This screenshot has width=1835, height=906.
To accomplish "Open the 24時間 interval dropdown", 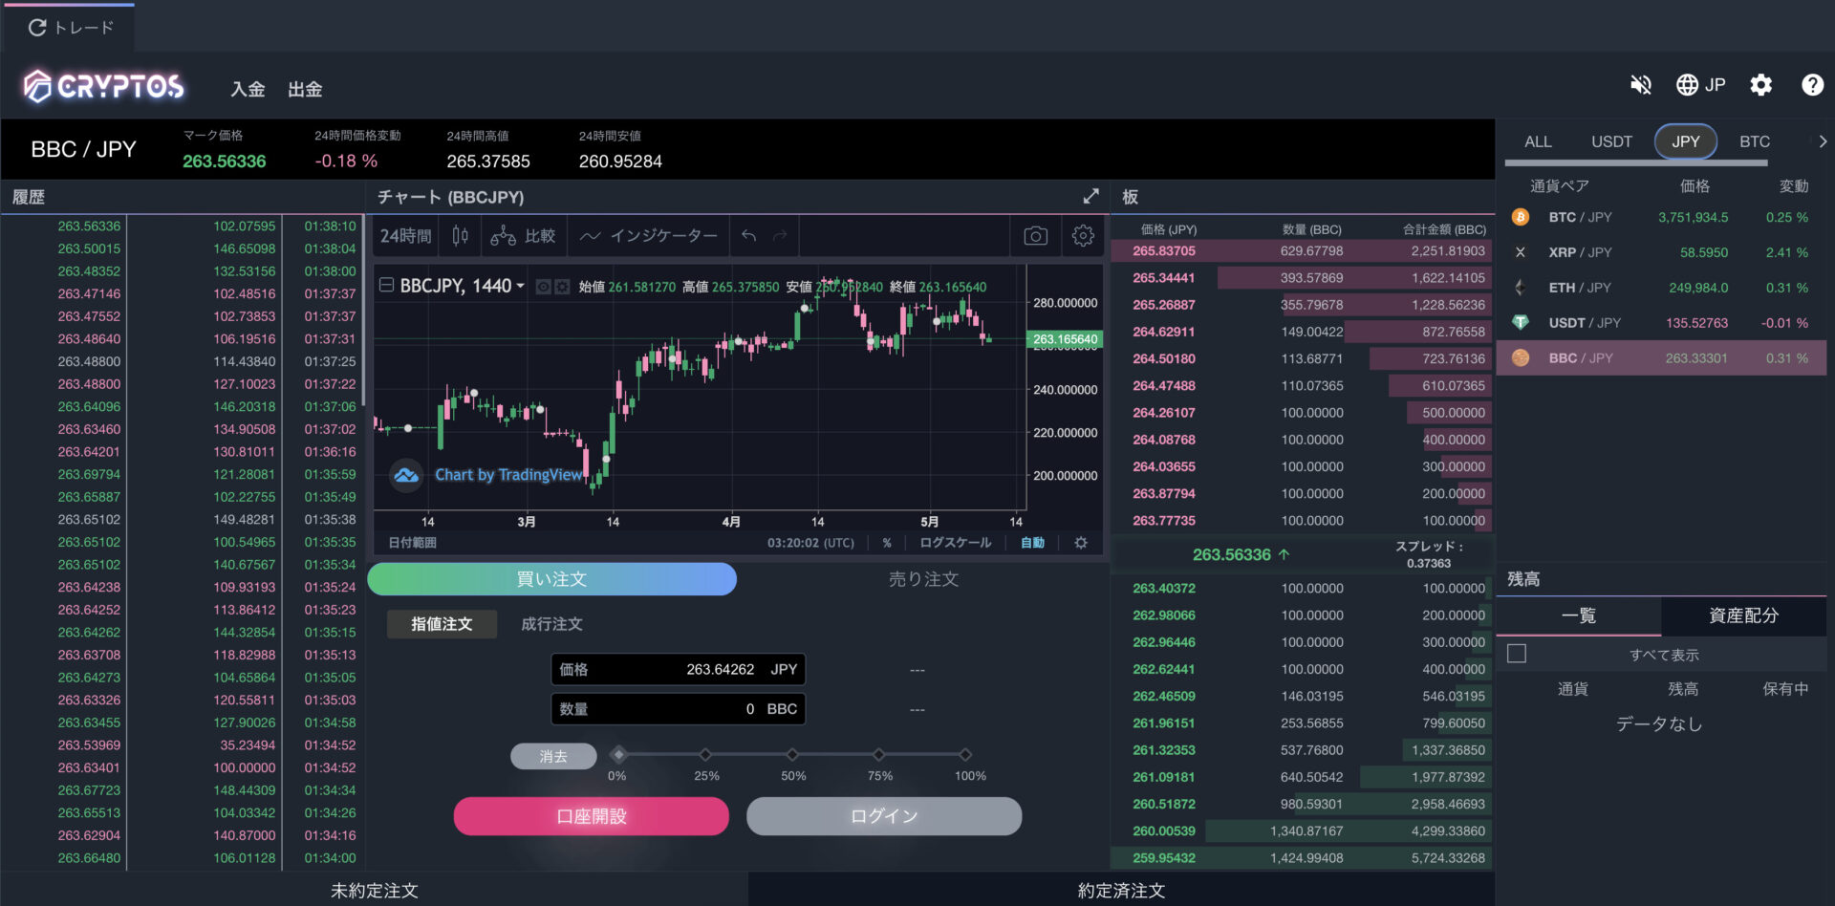I will [x=405, y=236].
